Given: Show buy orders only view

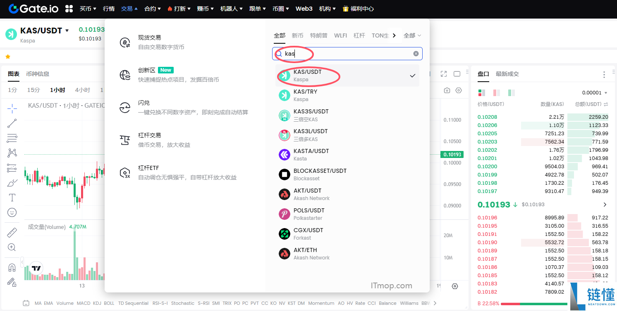Looking at the screenshot, I should pyautogui.click(x=512, y=93).
